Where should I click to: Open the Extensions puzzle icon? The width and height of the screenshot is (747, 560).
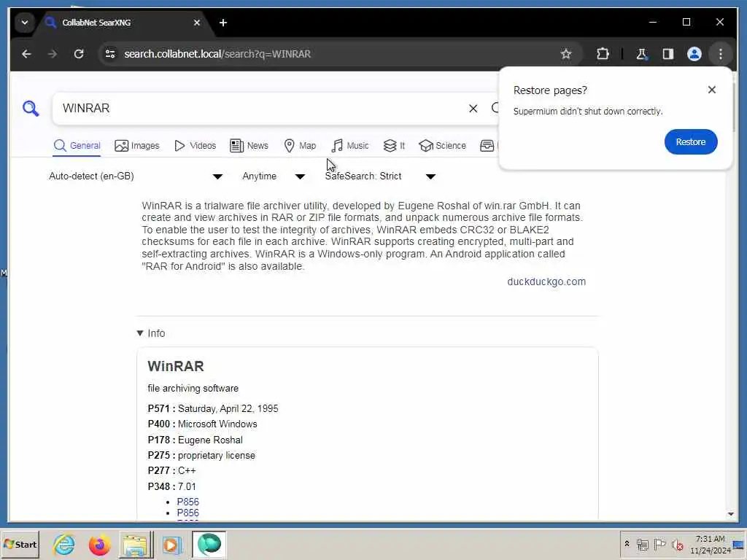click(x=603, y=54)
